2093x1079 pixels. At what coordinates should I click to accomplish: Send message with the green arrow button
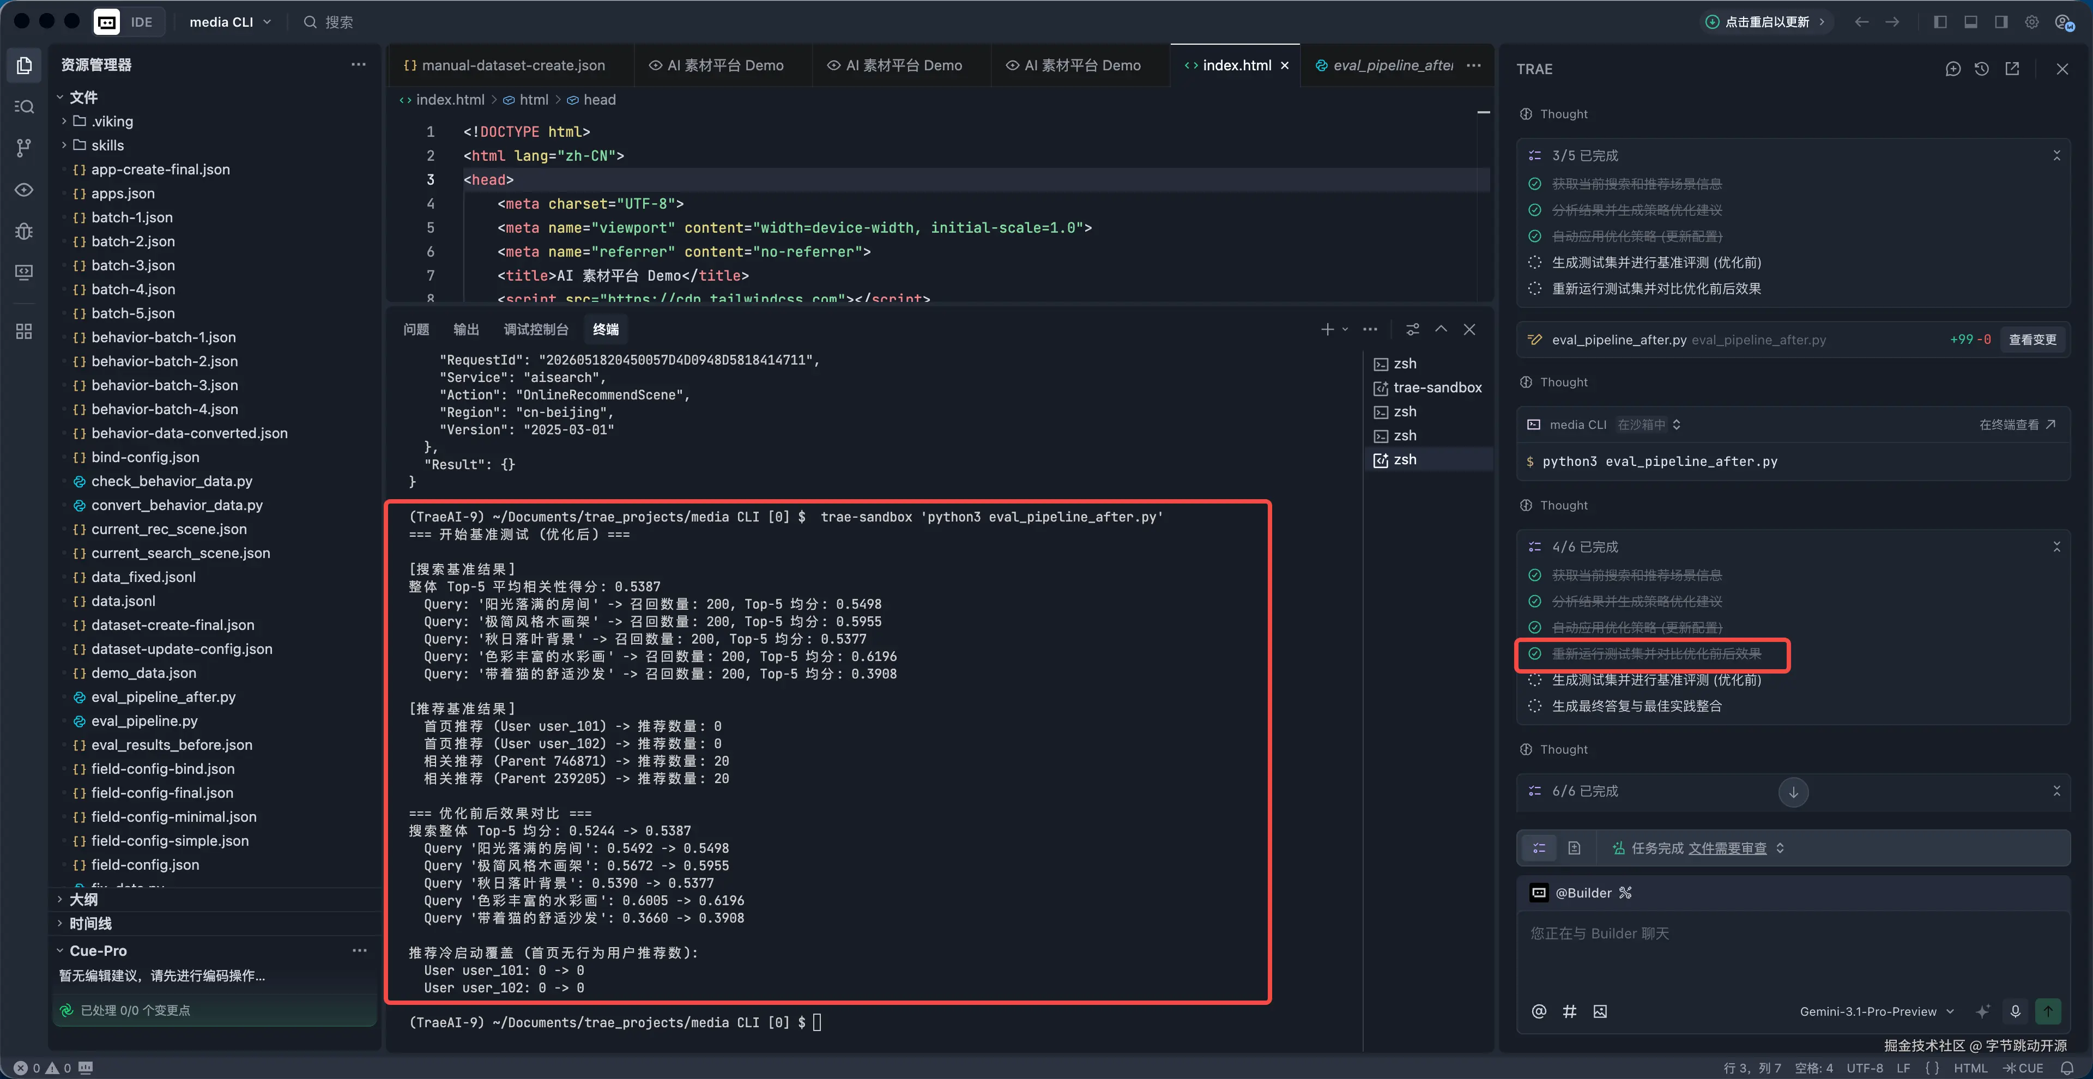2048,1011
